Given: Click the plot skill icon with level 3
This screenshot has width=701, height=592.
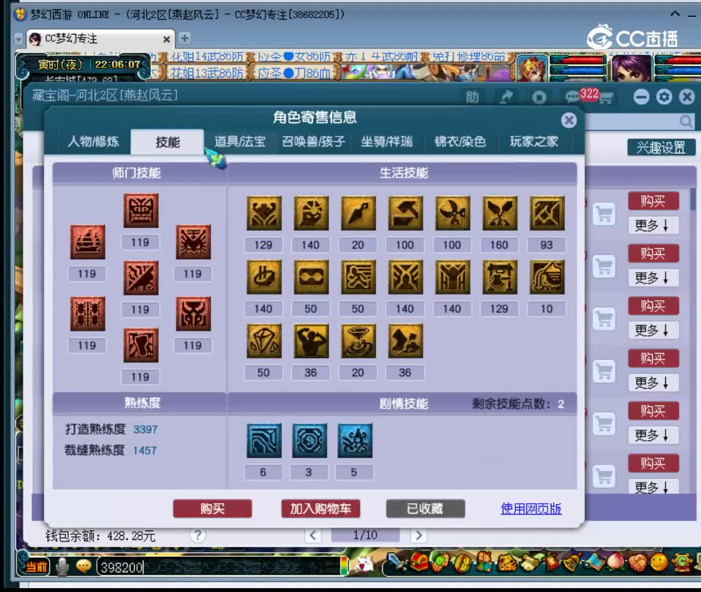Looking at the screenshot, I should coord(309,440).
